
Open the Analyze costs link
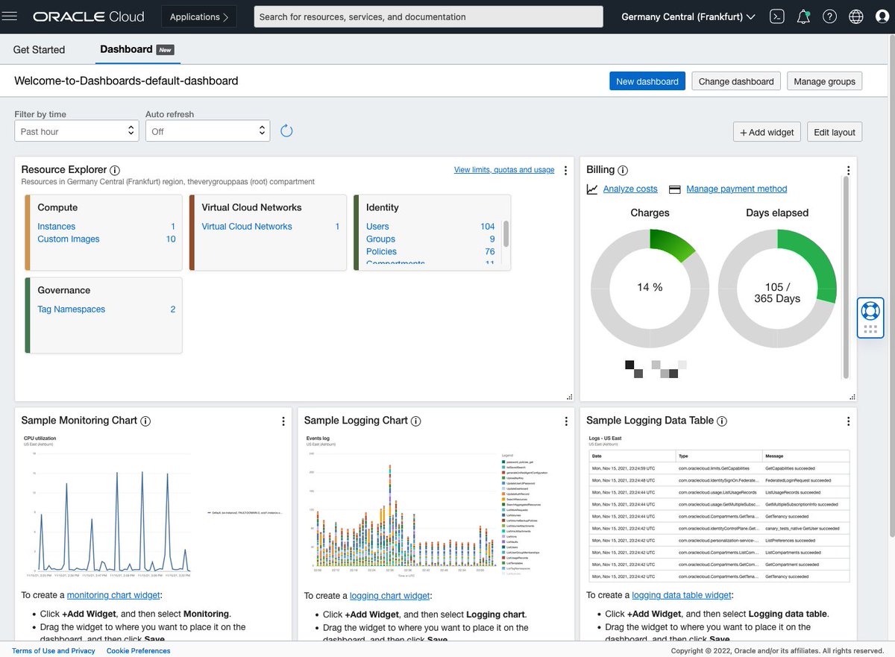[x=630, y=189]
